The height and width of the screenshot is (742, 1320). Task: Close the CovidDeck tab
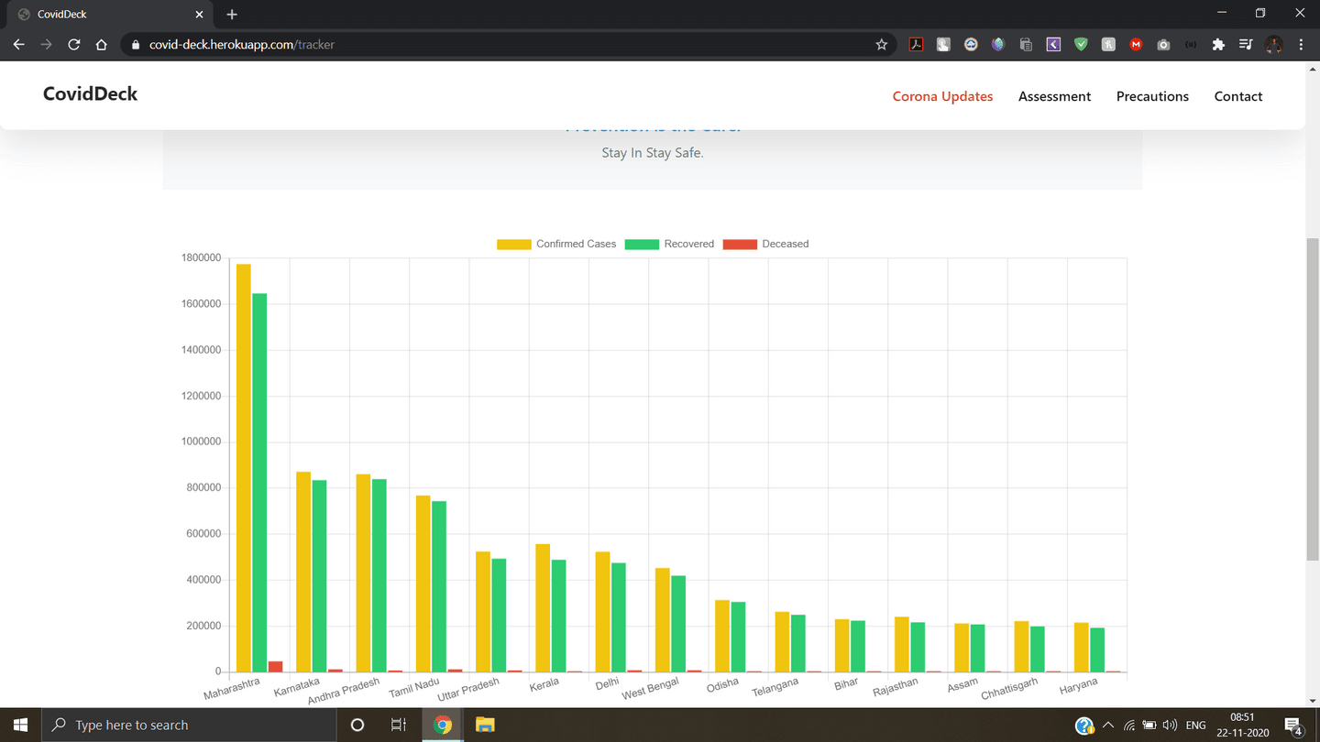(200, 15)
